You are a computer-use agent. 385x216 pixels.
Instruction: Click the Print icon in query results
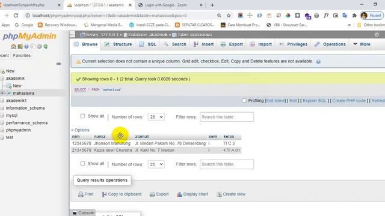pos(81,194)
